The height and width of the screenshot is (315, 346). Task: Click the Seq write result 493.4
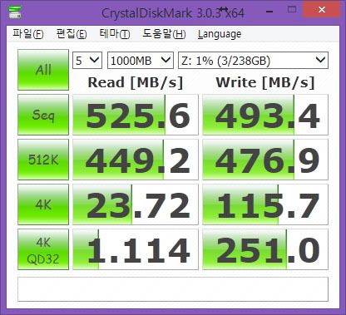(x=265, y=115)
